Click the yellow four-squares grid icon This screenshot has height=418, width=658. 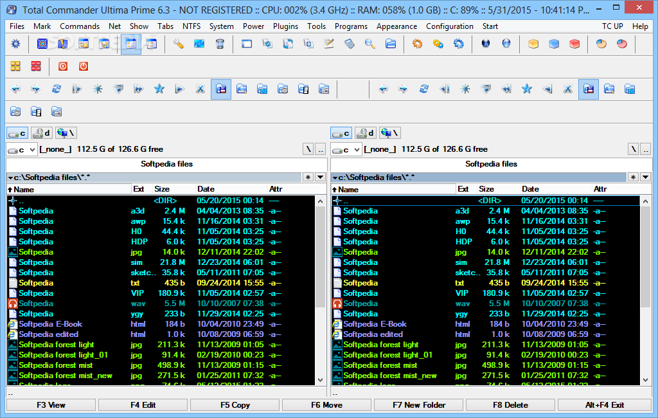pyautogui.click(x=15, y=66)
